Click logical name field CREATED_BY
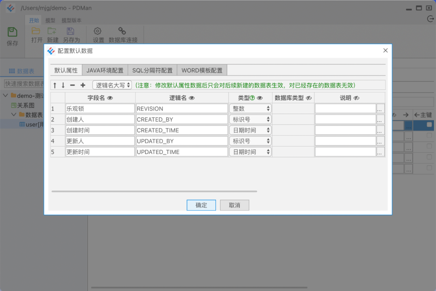The width and height of the screenshot is (436, 291). coord(182,119)
